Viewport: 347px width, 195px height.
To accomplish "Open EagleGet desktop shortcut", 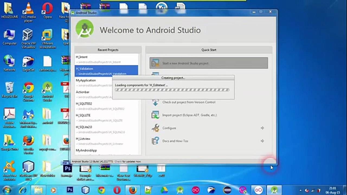I will (x=28, y=63).
